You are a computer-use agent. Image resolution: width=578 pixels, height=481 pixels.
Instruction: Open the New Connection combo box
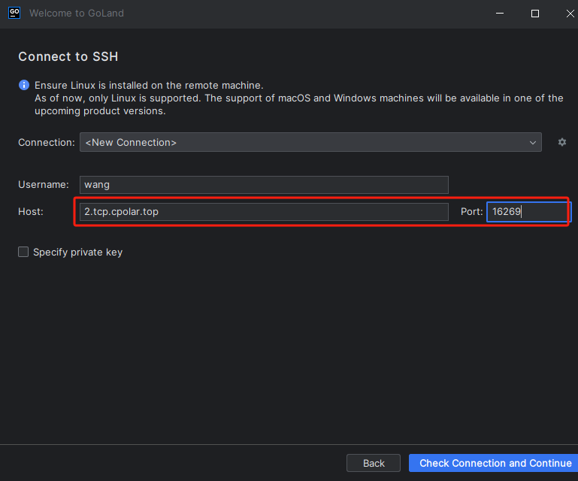click(x=301, y=142)
